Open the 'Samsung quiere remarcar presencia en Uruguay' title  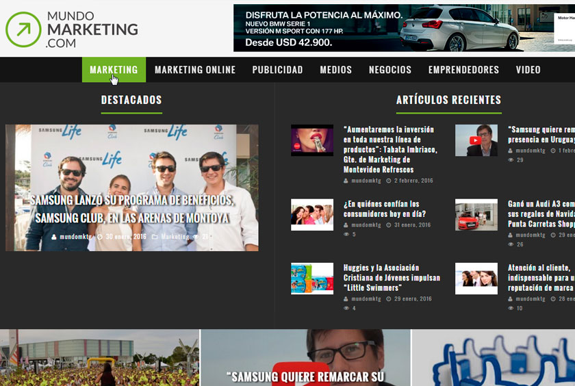(541, 135)
